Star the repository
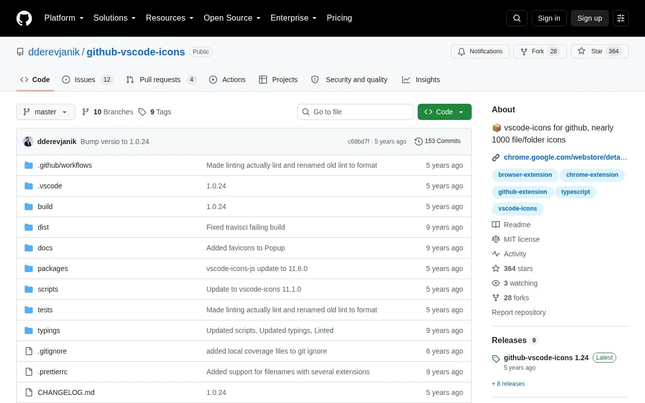Image resolution: width=645 pixels, height=403 pixels. tap(600, 51)
